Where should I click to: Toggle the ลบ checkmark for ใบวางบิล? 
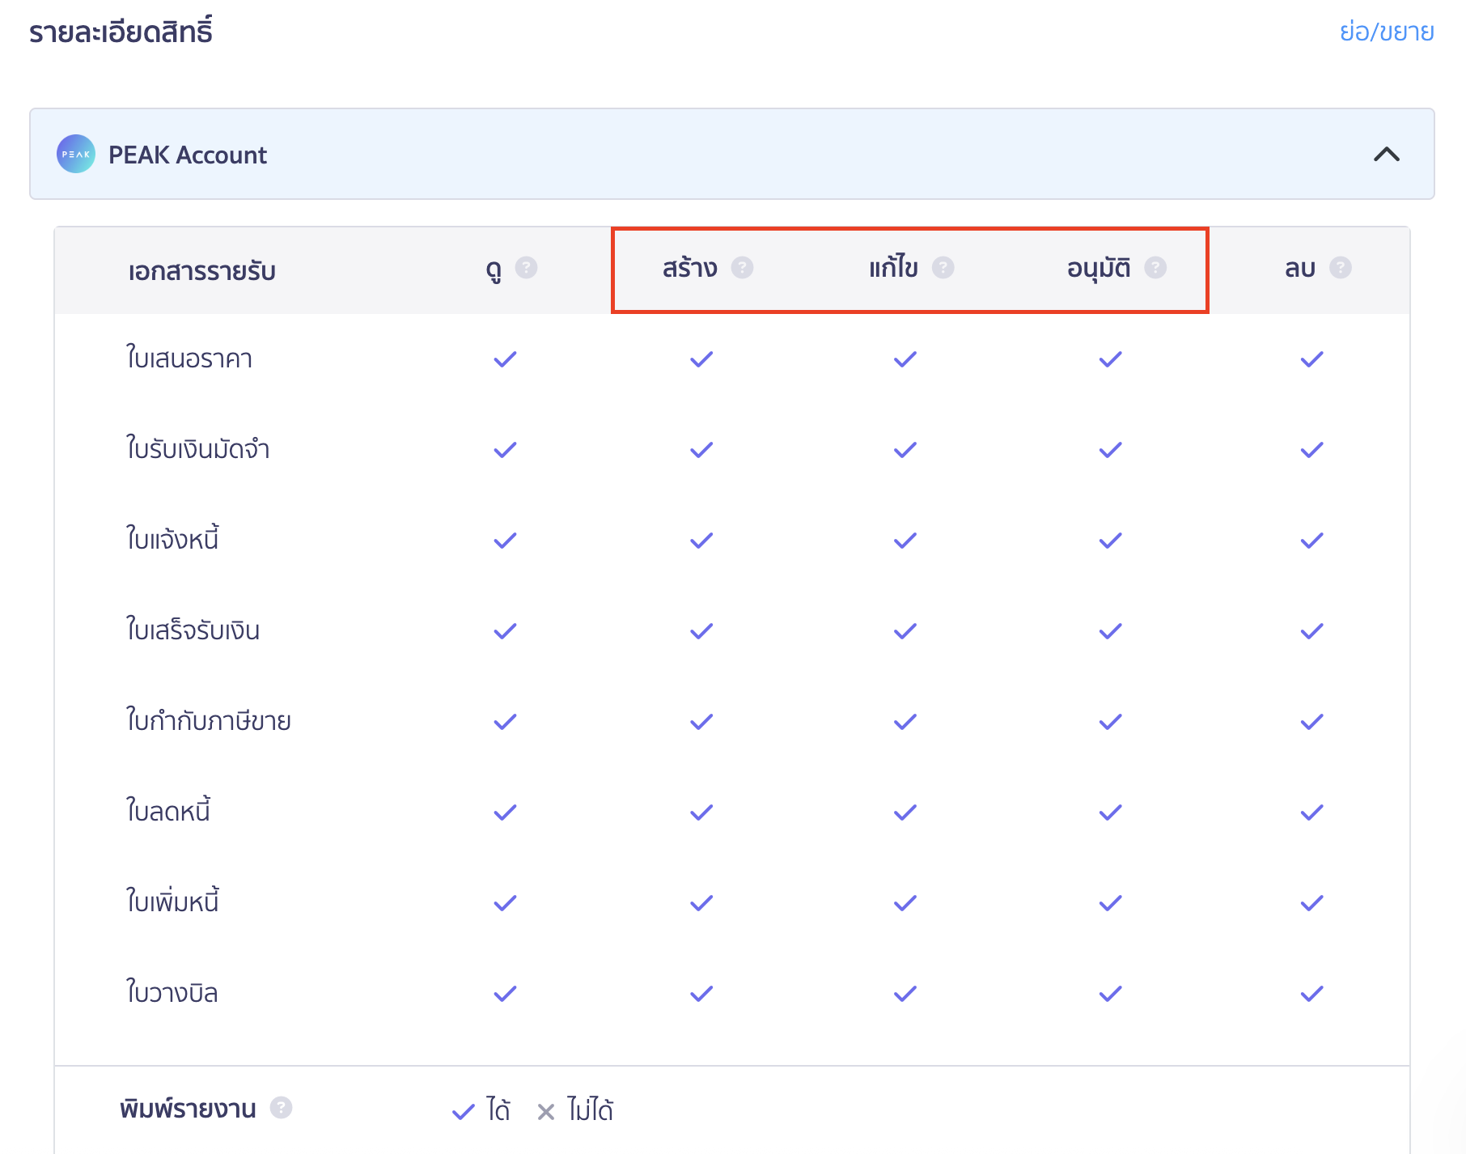1311,994
